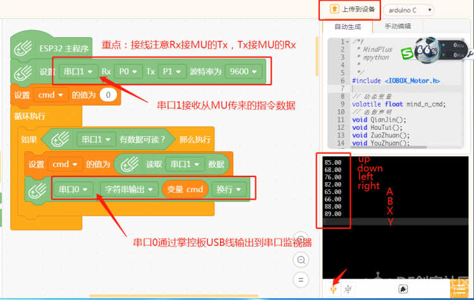Click the 66.00 value in serial monitor
This screenshot has height=300, width=474.
(333, 199)
